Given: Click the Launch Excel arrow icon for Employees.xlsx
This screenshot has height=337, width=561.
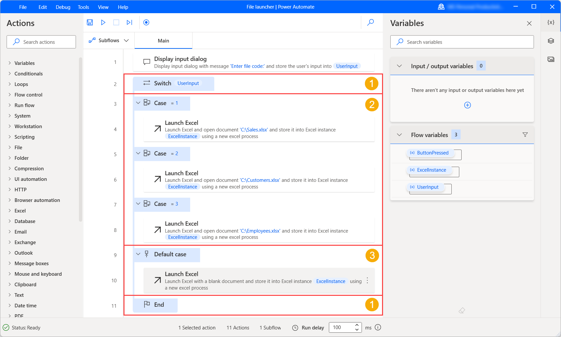Looking at the screenshot, I should 158,230.
